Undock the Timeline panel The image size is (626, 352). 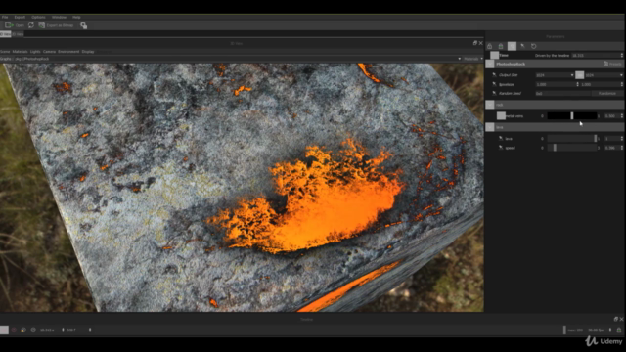click(x=615, y=319)
